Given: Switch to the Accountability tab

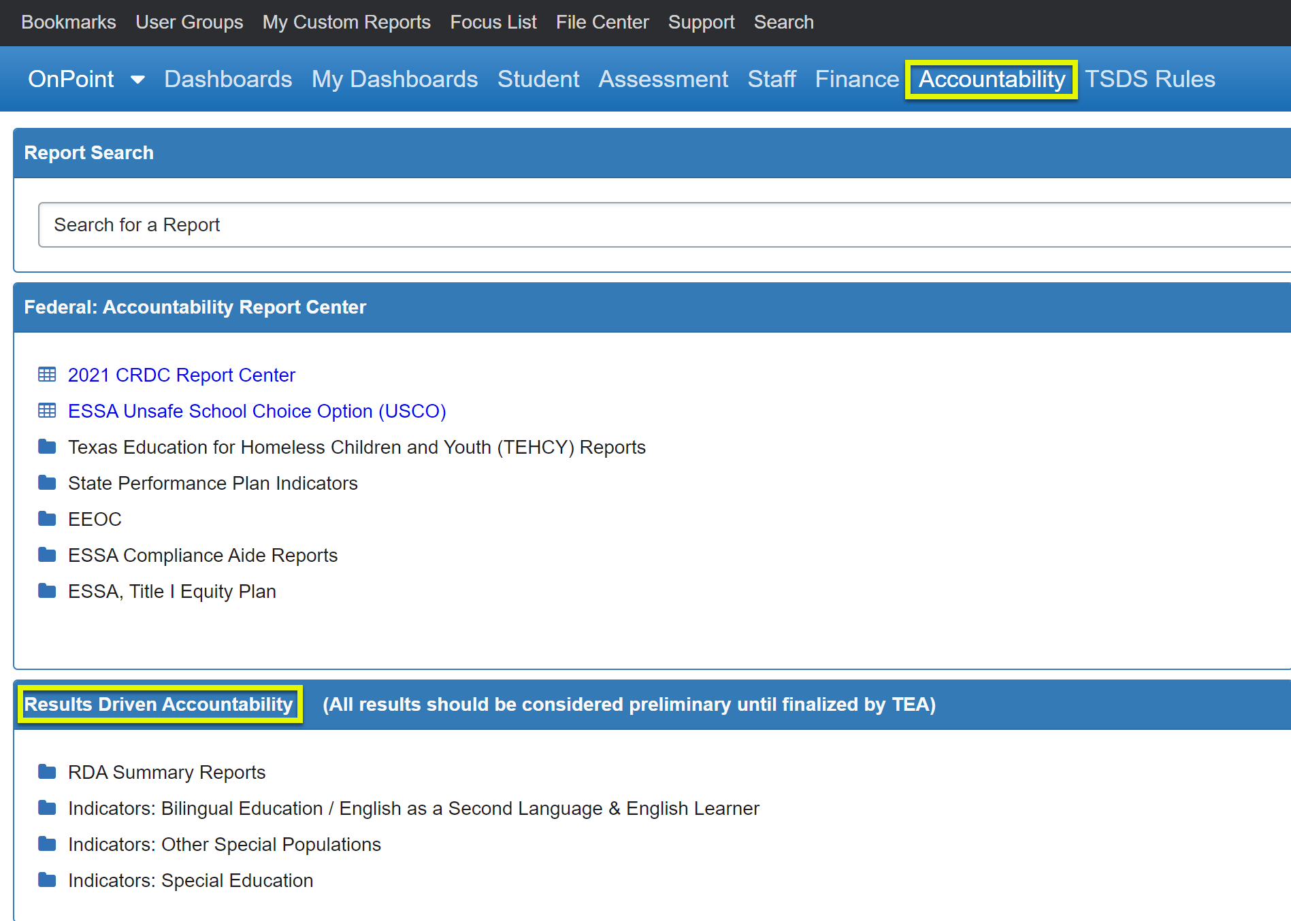Looking at the screenshot, I should tap(991, 79).
